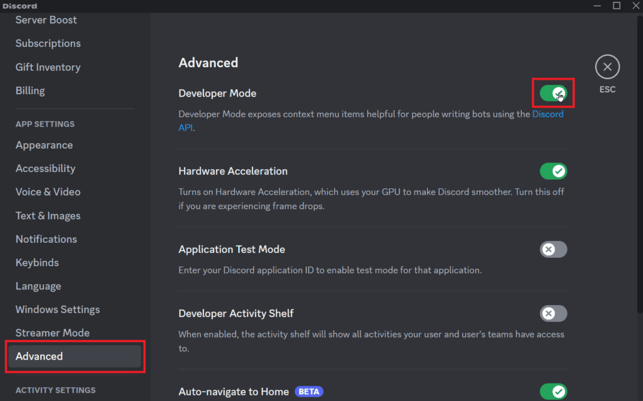Screen dimensions: 643x401
Task: Disable the Developer Mode toggle
Action: (x=553, y=92)
